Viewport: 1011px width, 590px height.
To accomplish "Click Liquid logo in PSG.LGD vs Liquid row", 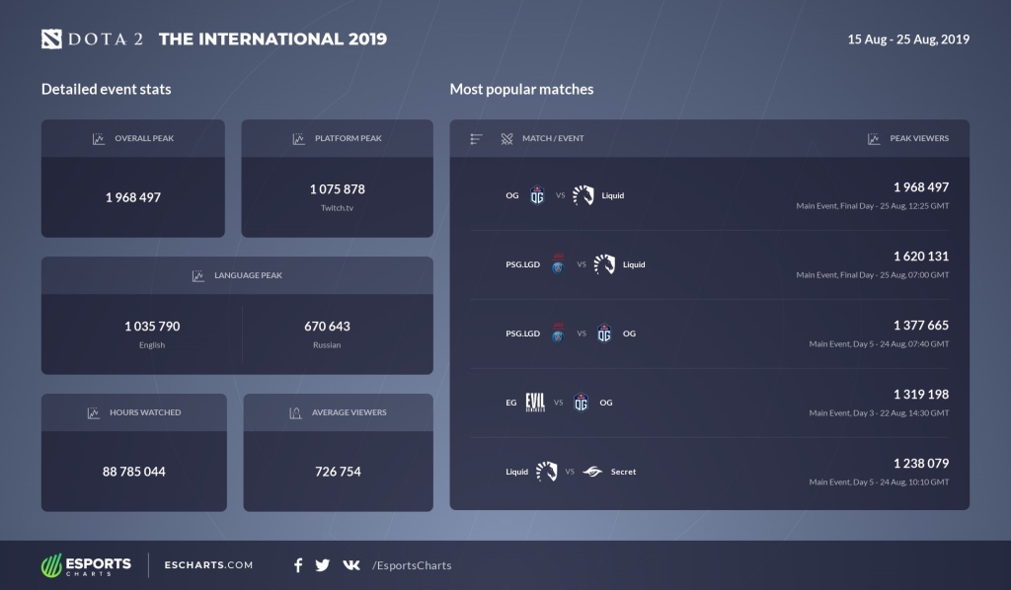I will point(605,264).
